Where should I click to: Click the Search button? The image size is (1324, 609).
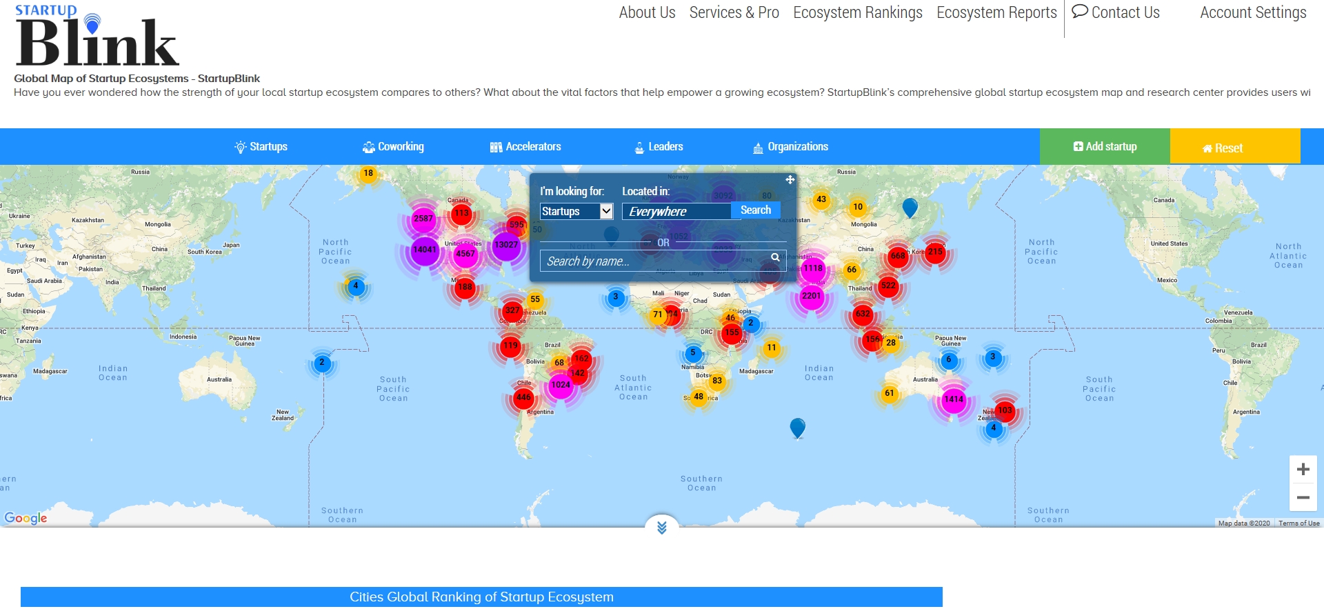click(756, 210)
